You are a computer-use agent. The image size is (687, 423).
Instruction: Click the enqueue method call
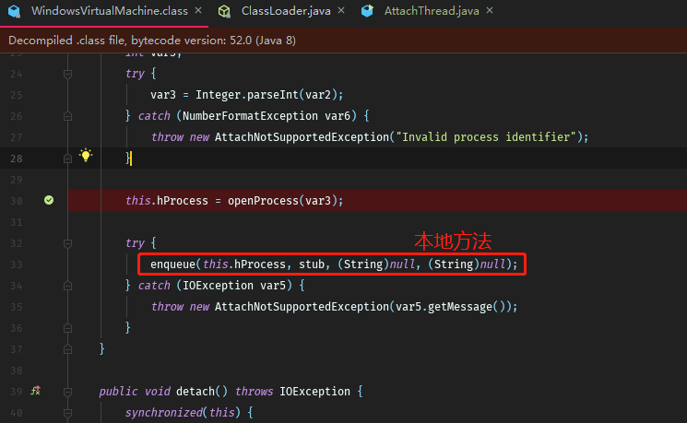[172, 264]
